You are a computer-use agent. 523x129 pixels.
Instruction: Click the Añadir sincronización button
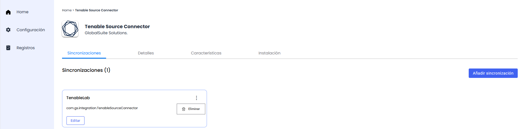tap(493, 73)
